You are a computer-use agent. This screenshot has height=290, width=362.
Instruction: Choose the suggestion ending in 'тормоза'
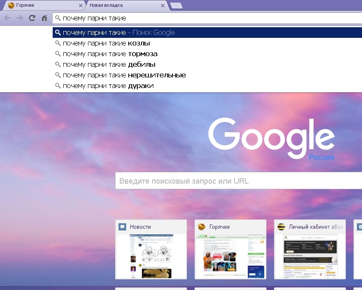[207, 54]
